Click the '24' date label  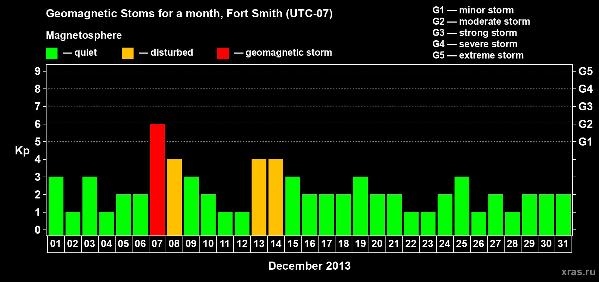tap(445, 244)
